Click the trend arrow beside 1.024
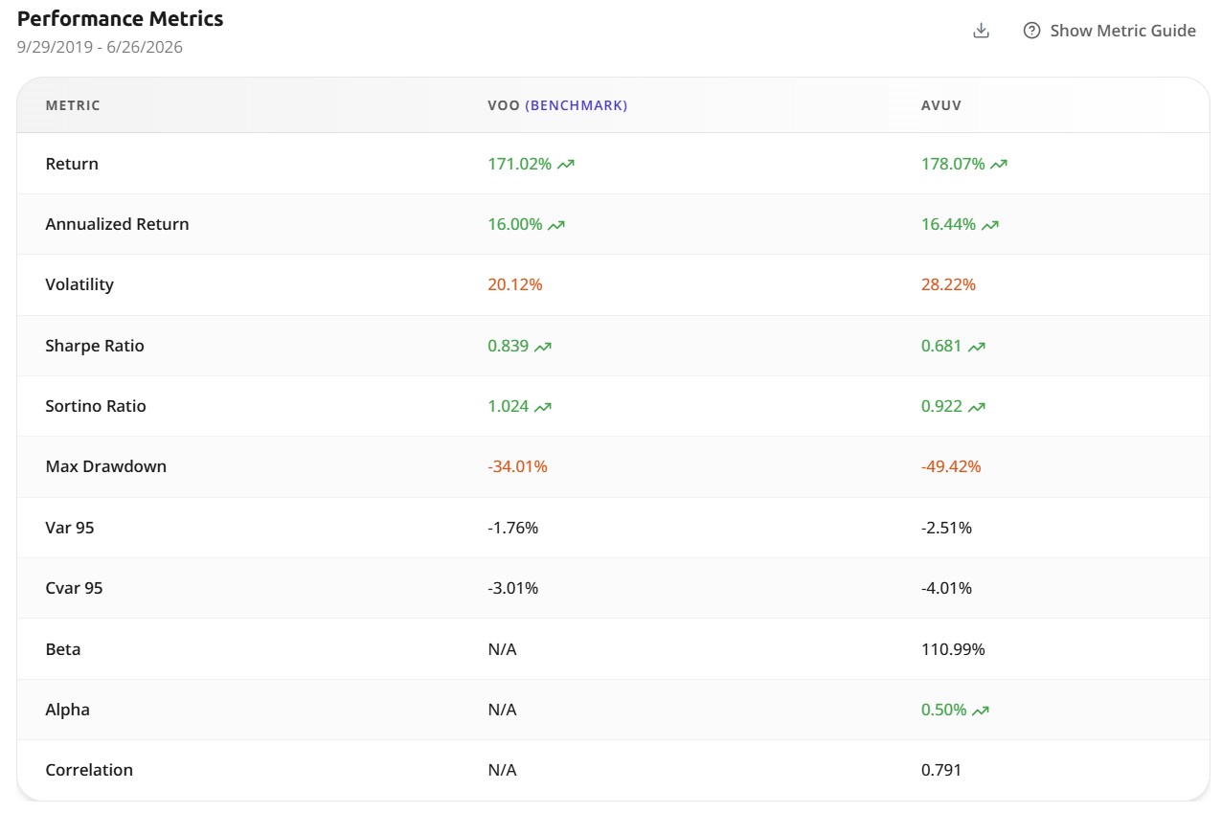 [543, 407]
